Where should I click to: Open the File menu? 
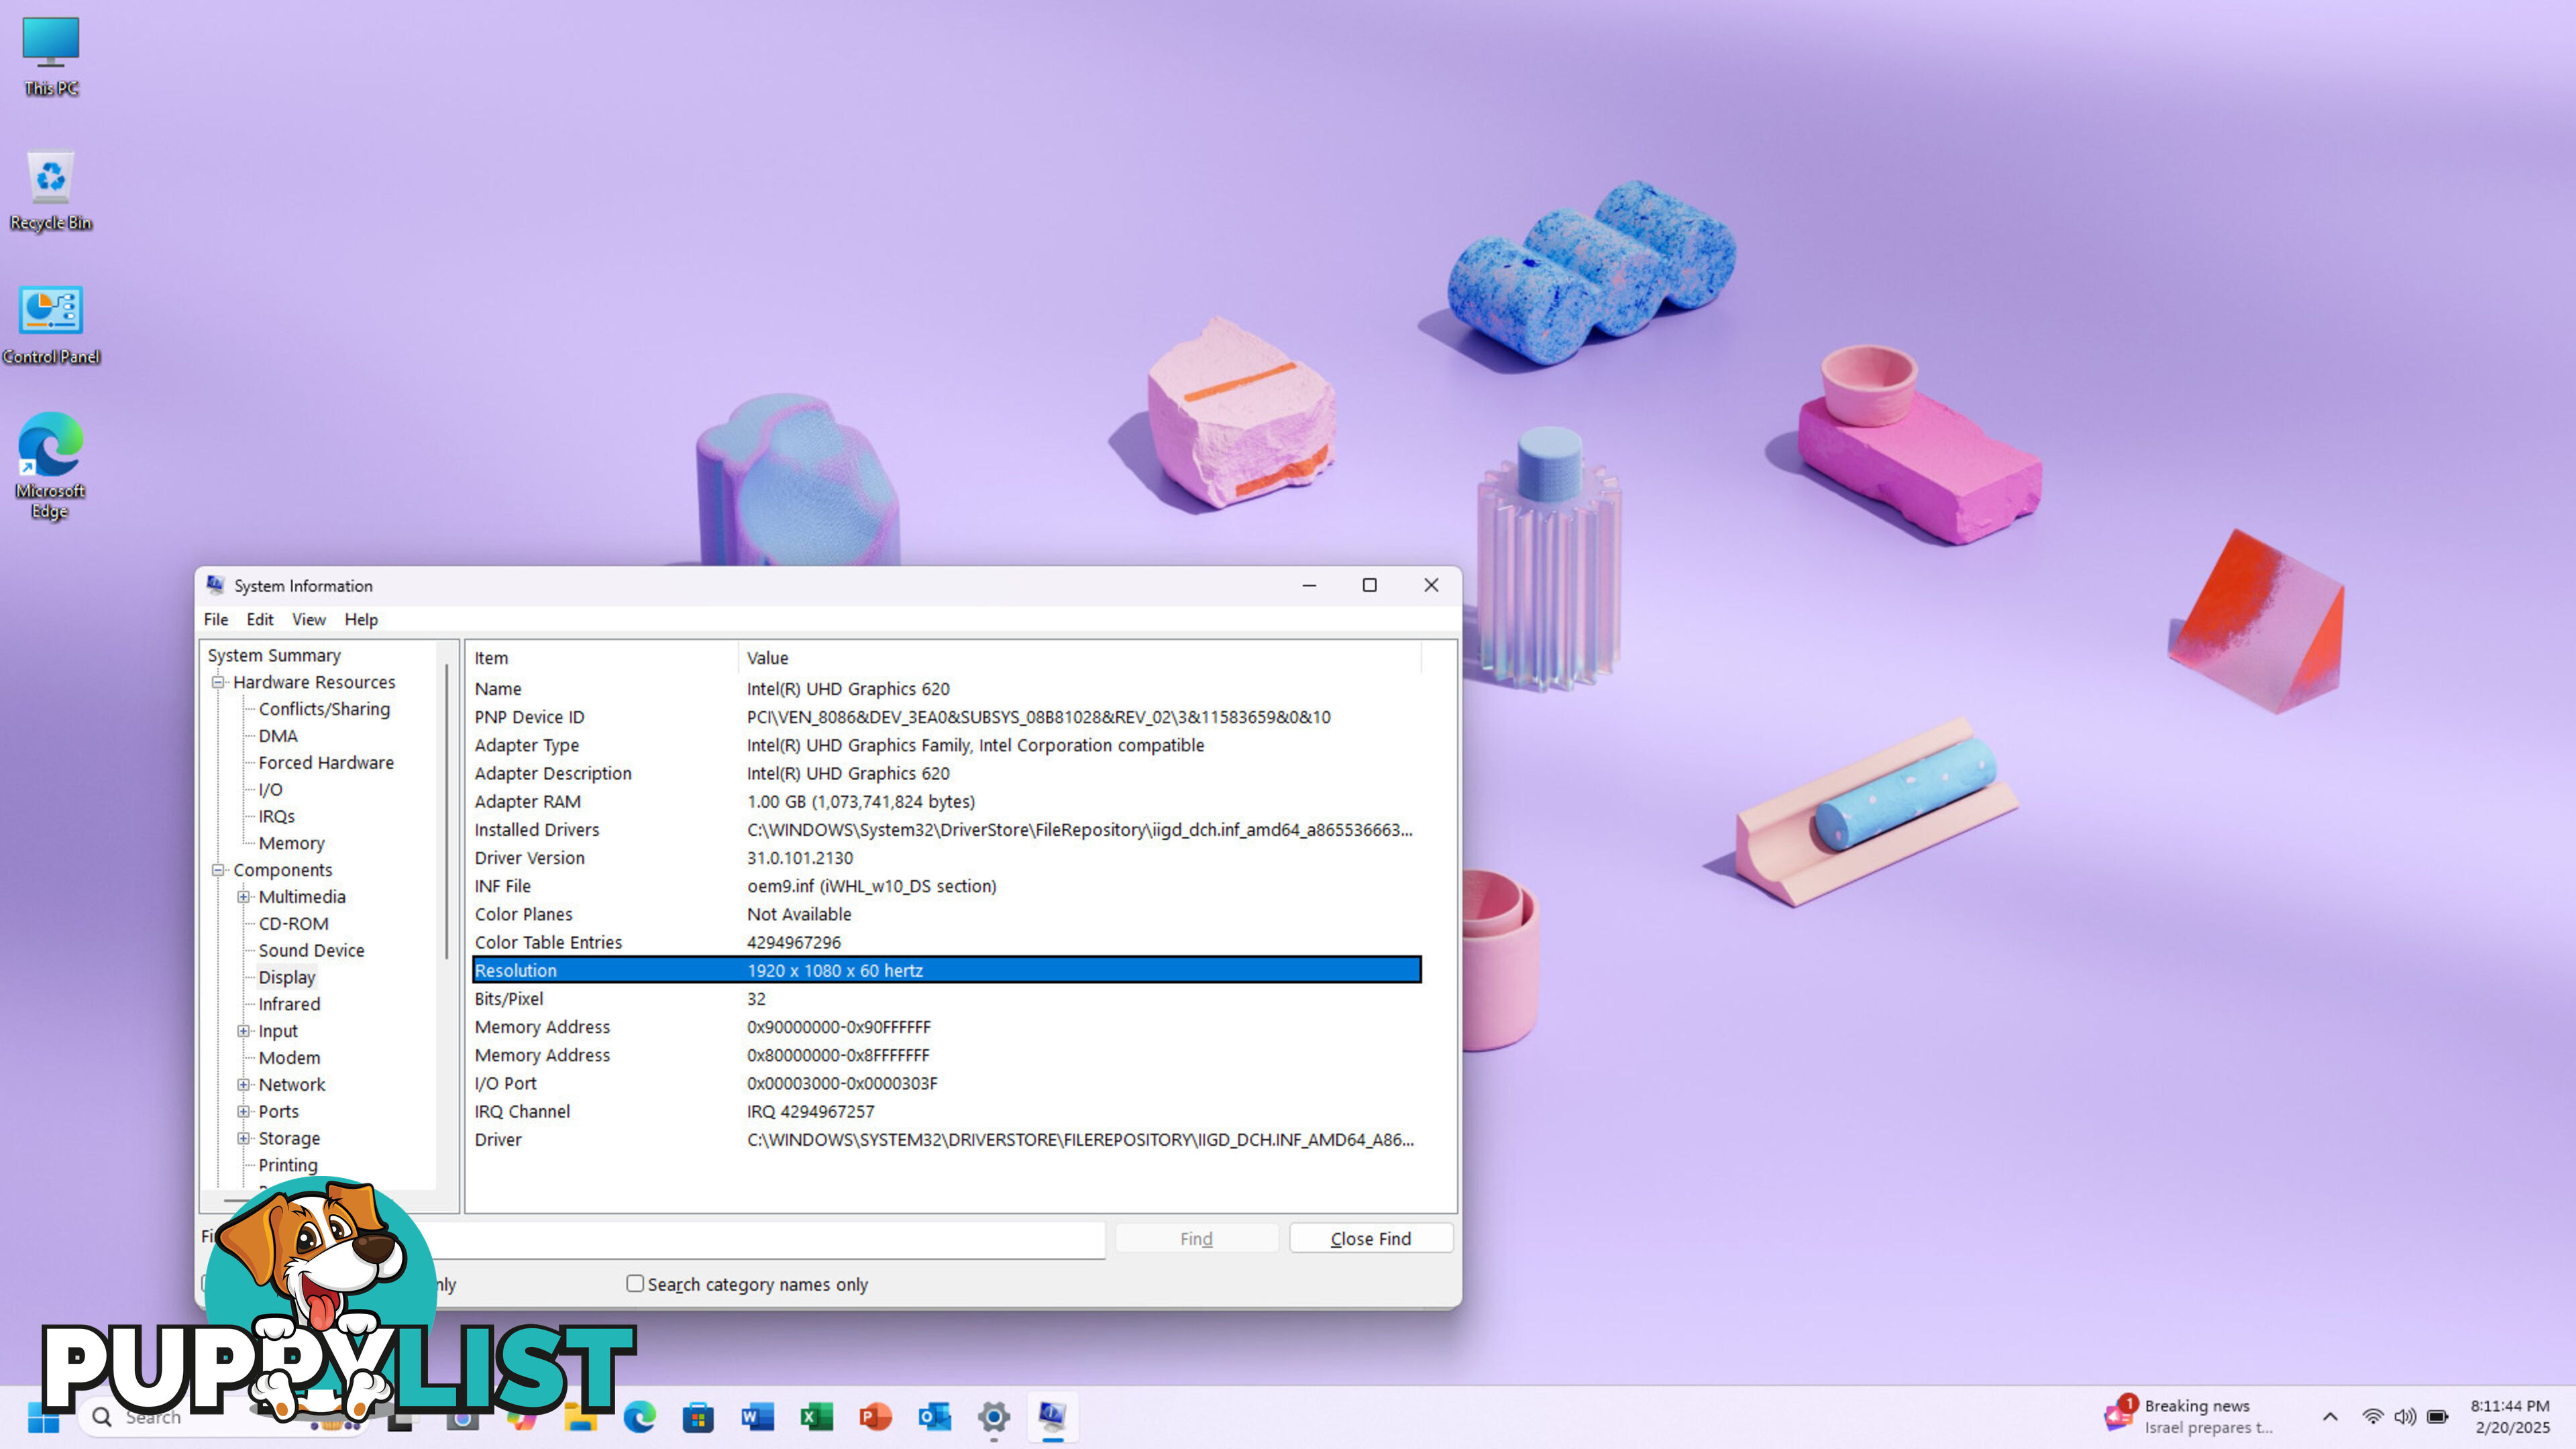pyautogui.click(x=216, y=619)
